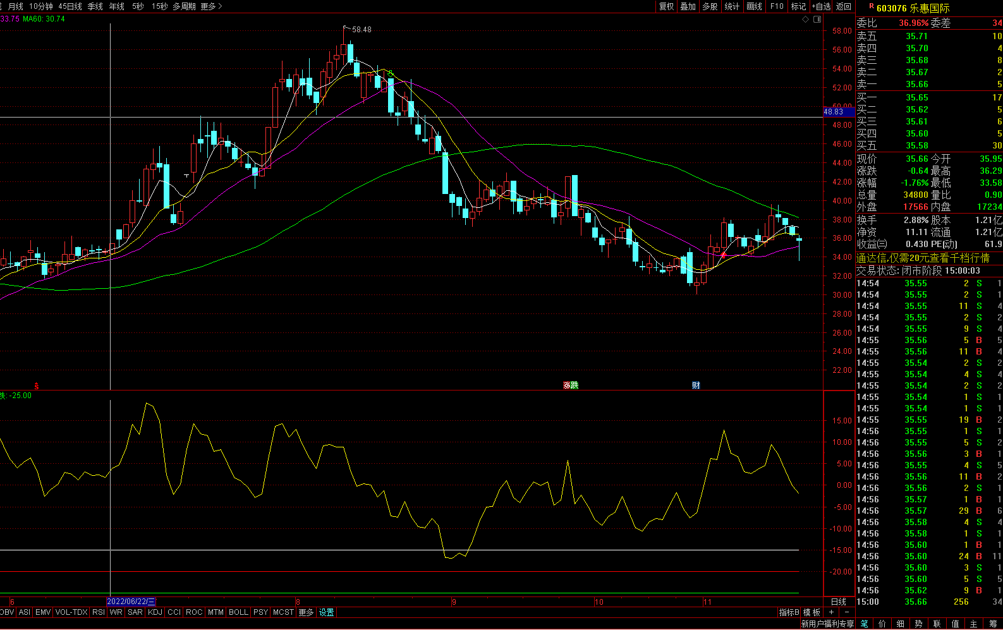Switch to 年线 yearly period
Screen dimensions: 1003x630
pyautogui.click(x=117, y=6)
